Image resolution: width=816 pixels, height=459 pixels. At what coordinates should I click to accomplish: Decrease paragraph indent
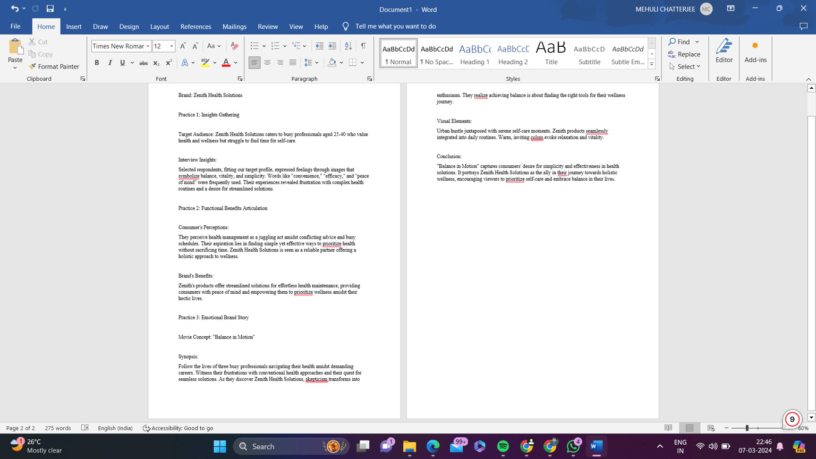(319, 46)
